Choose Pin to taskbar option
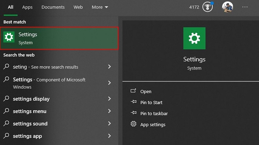259x145 pixels. (x=154, y=113)
